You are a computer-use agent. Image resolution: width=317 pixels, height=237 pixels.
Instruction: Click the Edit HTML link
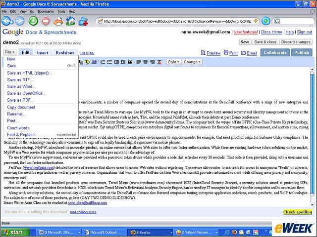(87, 53)
